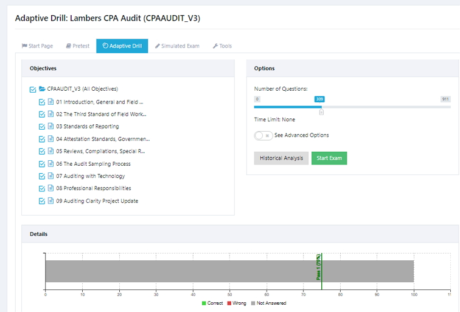The height and width of the screenshot is (312, 460).
Task: Uncheck 06 The Audit Sampling Process checkbox
Action: pyautogui.click(x=42, y=164)
